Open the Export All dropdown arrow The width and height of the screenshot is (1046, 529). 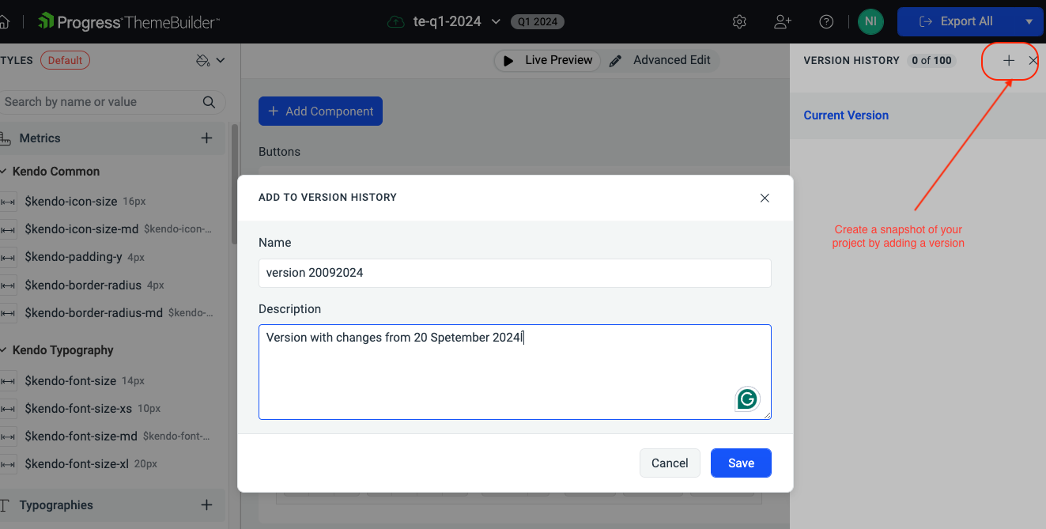pos(1029,22)
